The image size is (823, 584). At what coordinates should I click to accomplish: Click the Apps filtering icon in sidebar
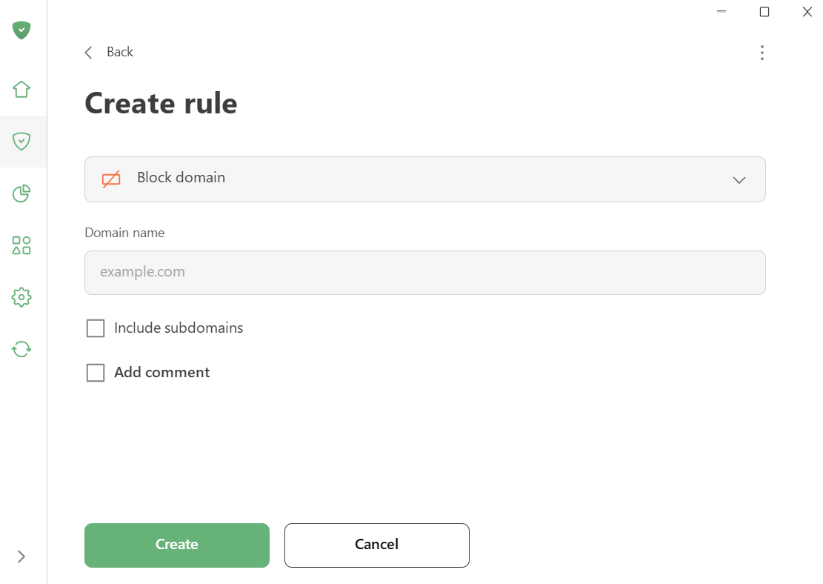coord(21,245)
